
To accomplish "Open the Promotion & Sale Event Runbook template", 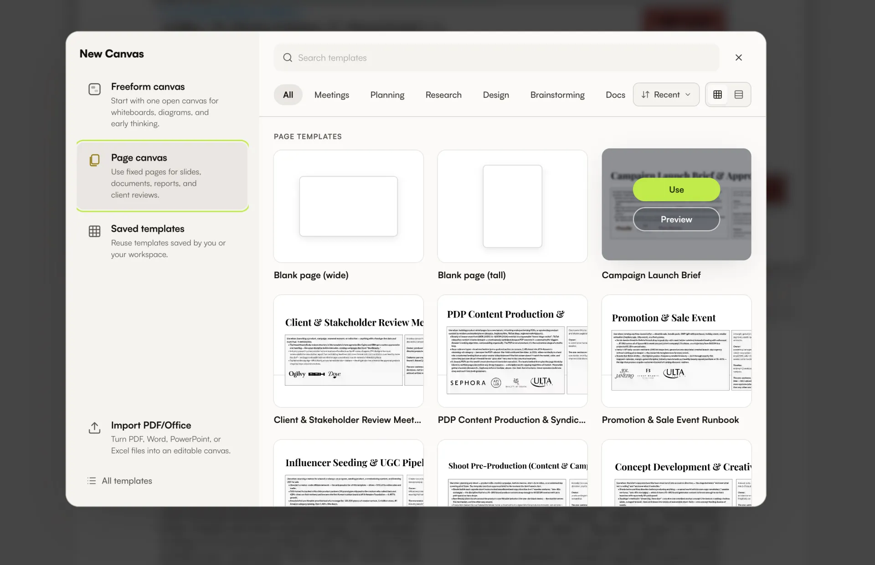I will pos(676,351).
